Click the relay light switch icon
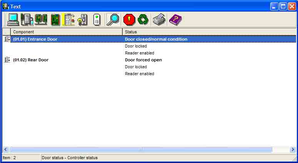The image size is (298, 163). [x=83, y=20]
